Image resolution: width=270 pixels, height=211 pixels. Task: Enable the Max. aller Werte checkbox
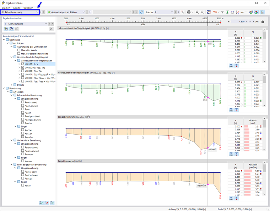[x=19, y=50]
